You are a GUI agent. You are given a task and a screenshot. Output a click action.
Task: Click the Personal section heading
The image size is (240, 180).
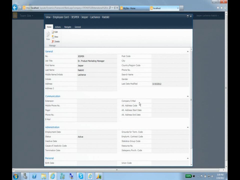pyautogui.click(x=49, y=158)
